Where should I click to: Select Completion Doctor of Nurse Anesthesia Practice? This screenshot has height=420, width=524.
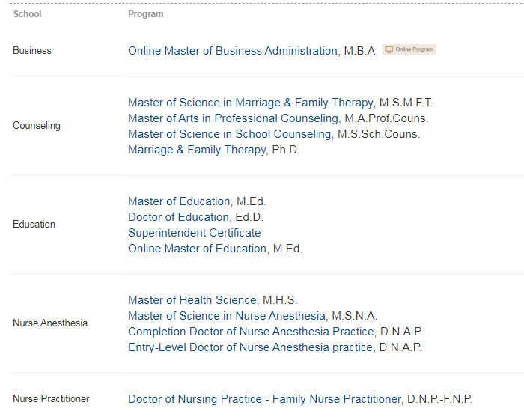point(275,332)
